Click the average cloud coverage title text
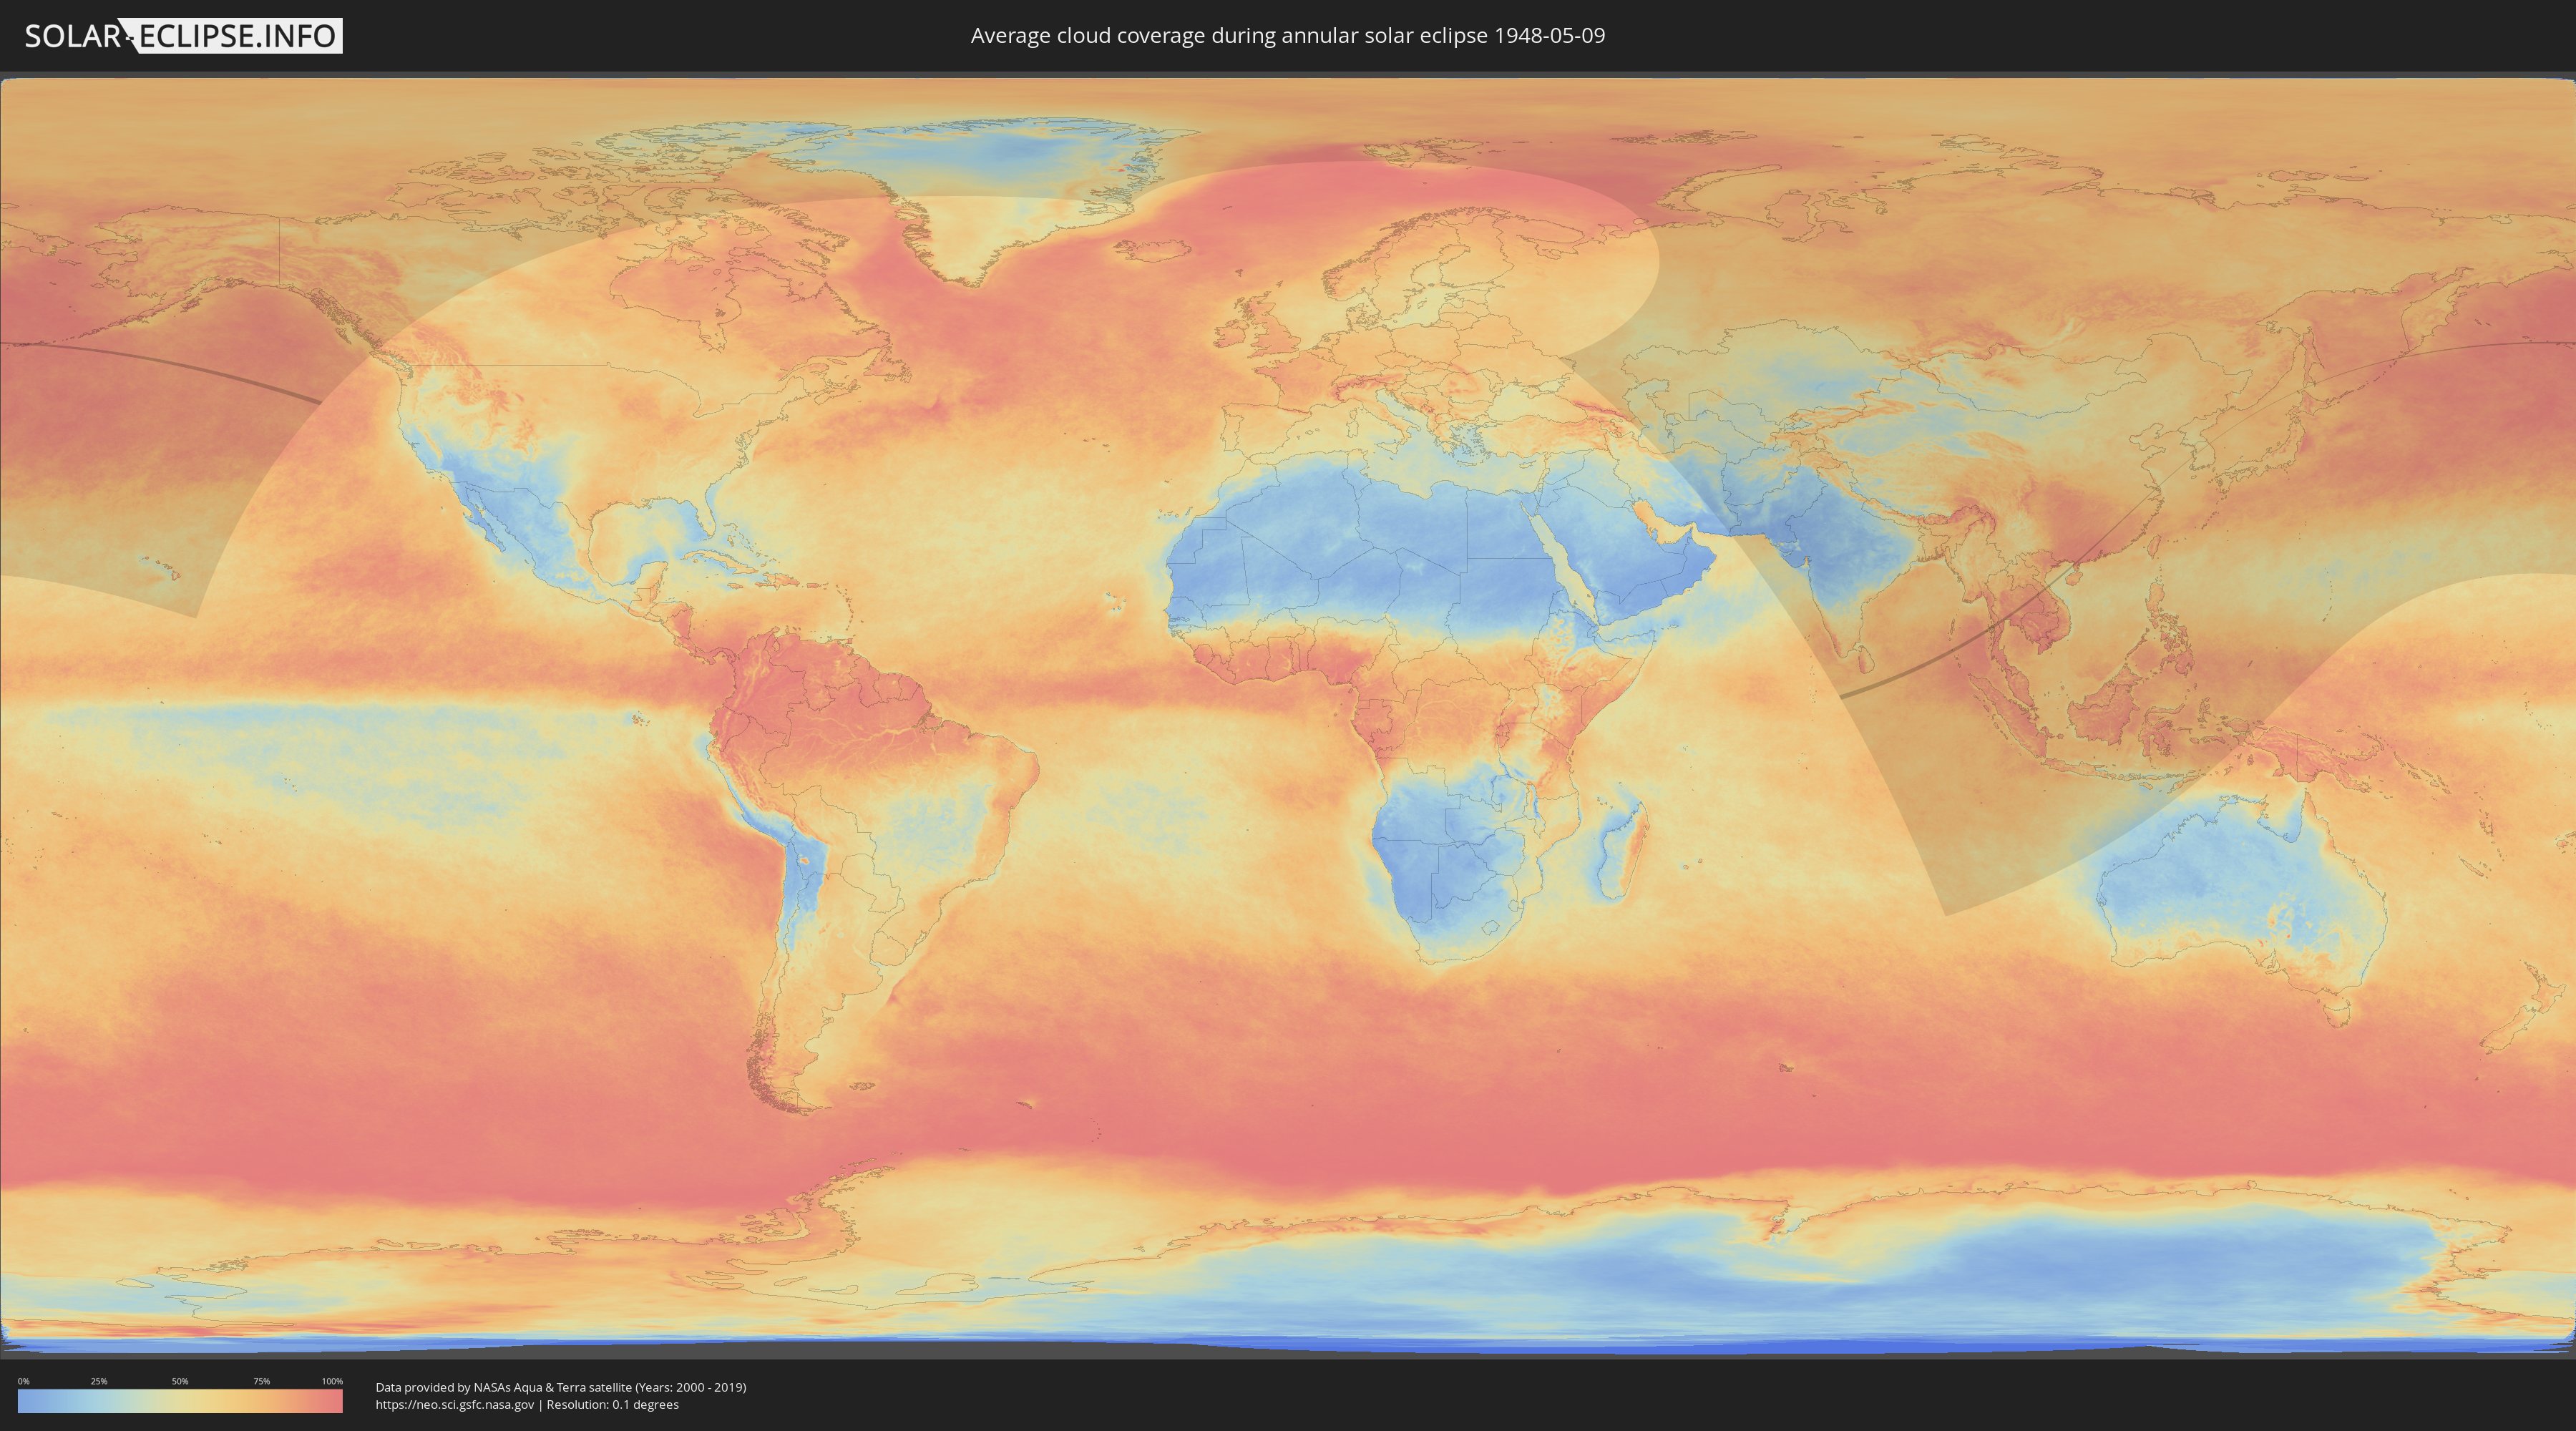 point(1288,36)
